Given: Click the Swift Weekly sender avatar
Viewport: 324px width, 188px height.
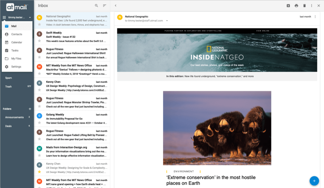Looking at the screenshot, I should (x=39, y=34).
